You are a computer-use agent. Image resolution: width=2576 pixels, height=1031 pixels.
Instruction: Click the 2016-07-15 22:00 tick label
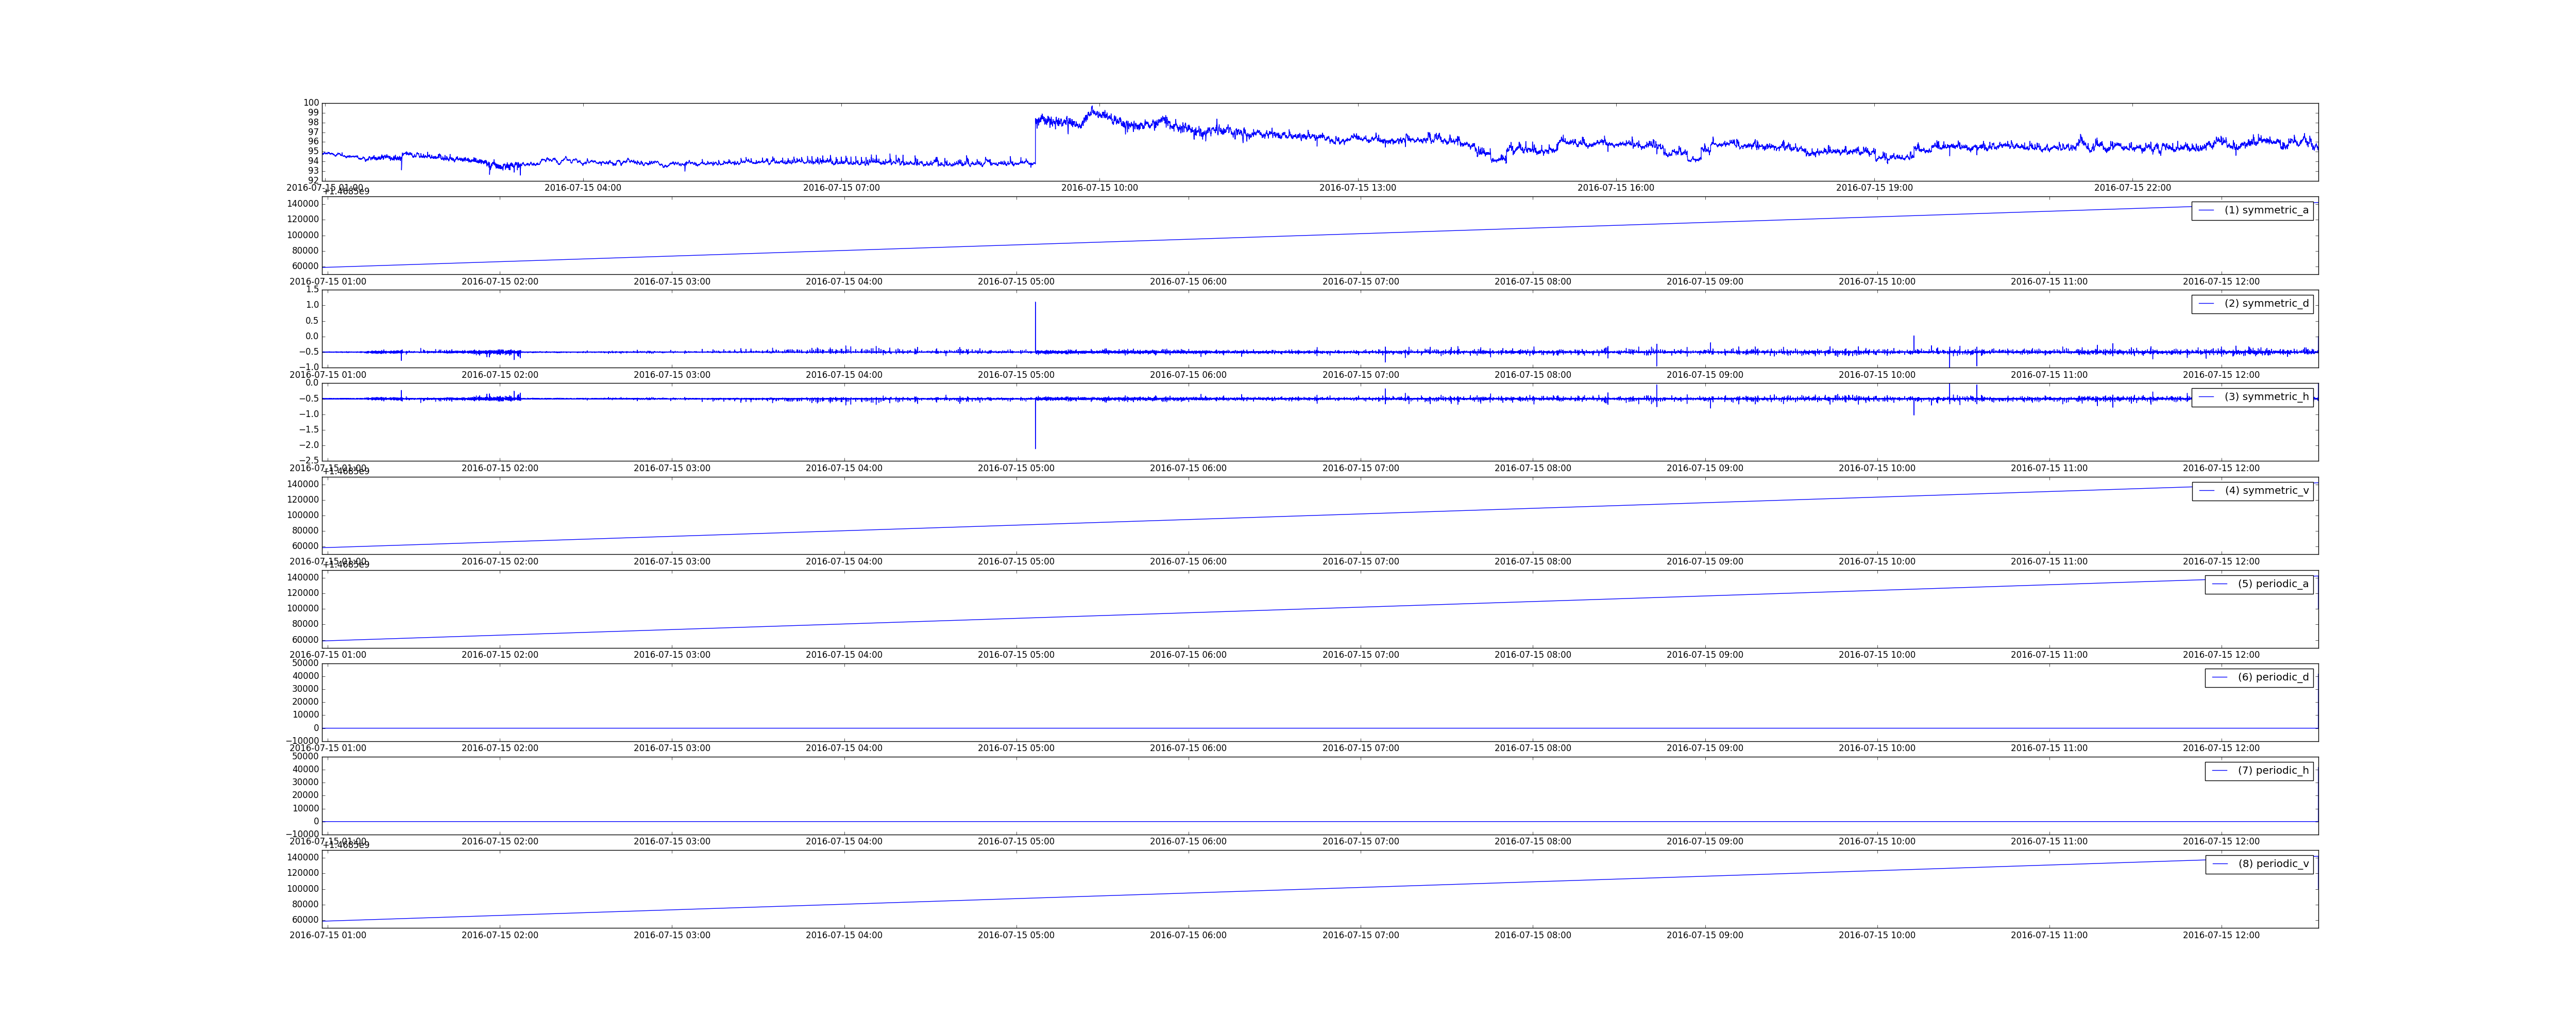[2132, 188]
